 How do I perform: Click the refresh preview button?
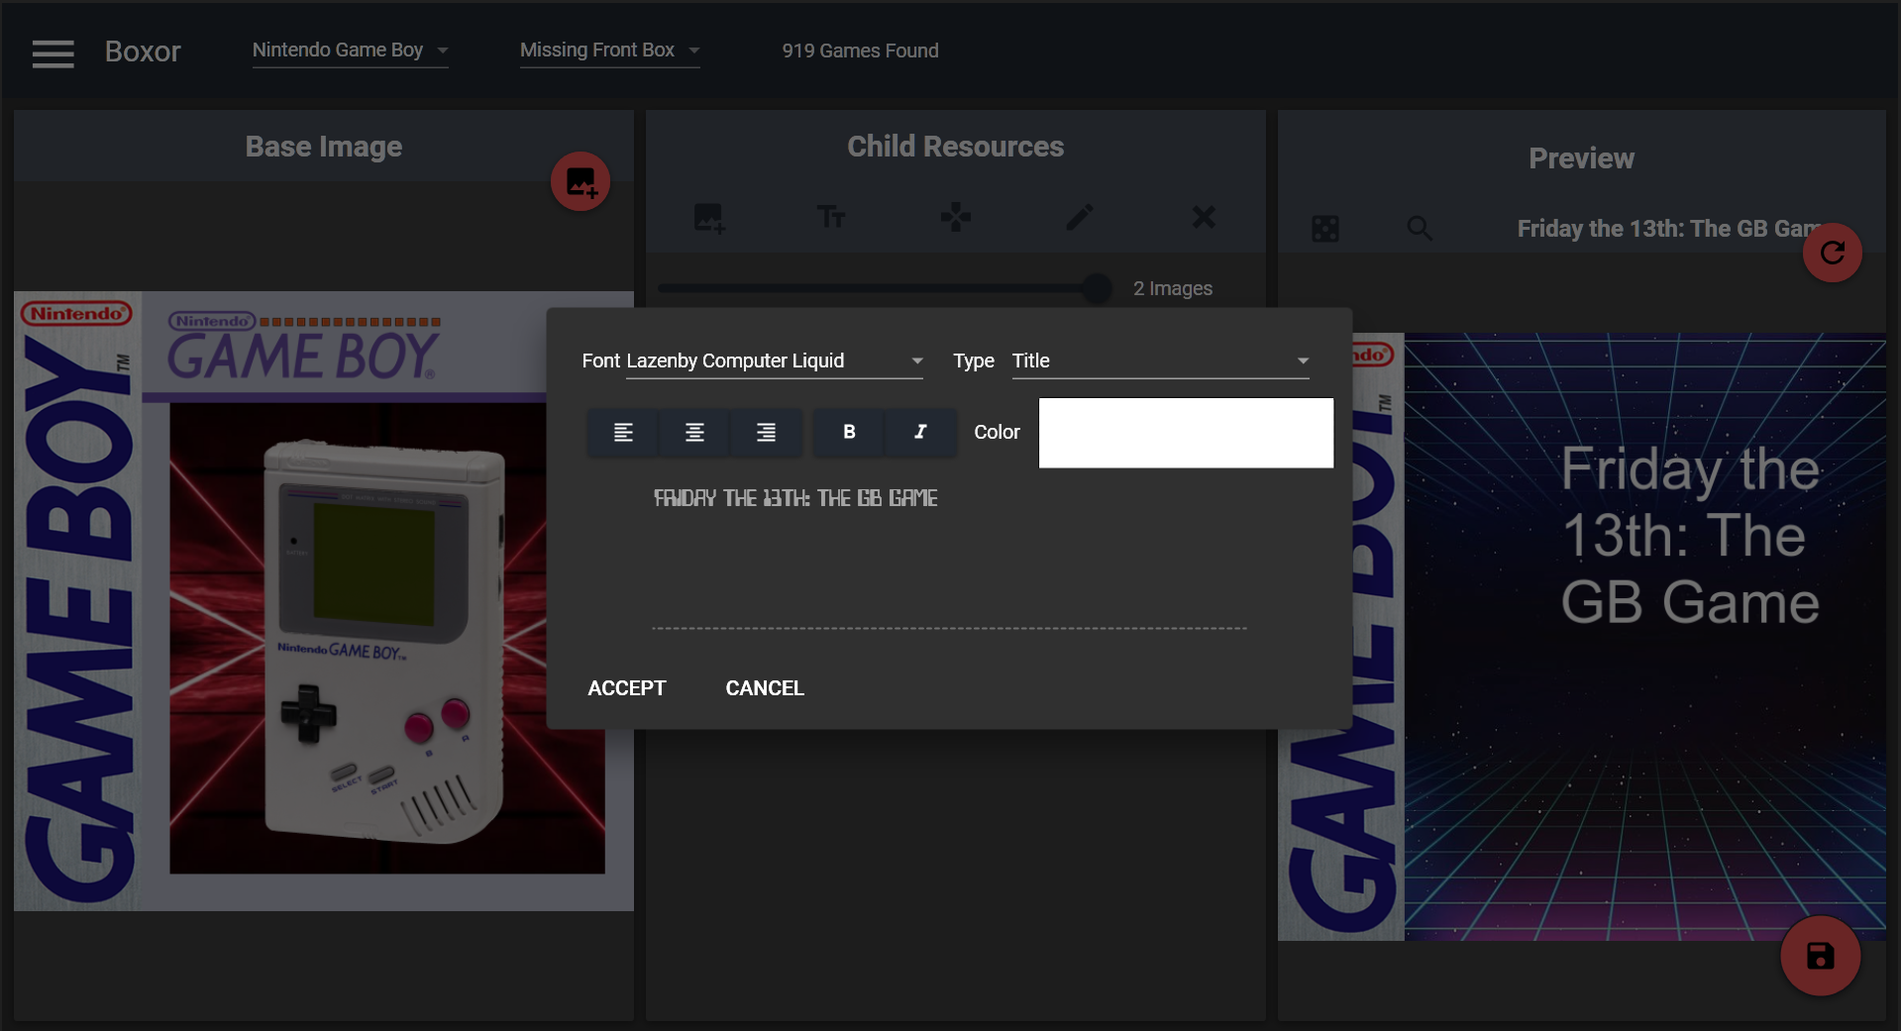pos(1831,253)
